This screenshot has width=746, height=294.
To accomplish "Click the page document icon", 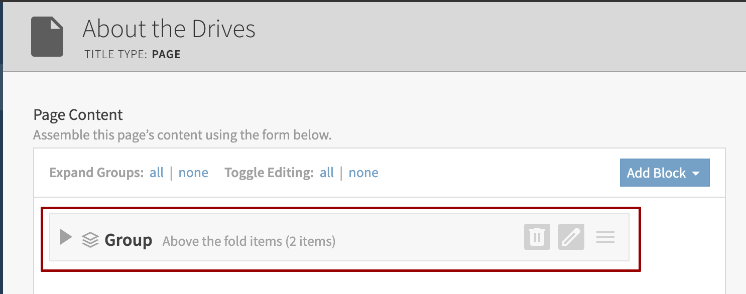I will click(47, 37).
